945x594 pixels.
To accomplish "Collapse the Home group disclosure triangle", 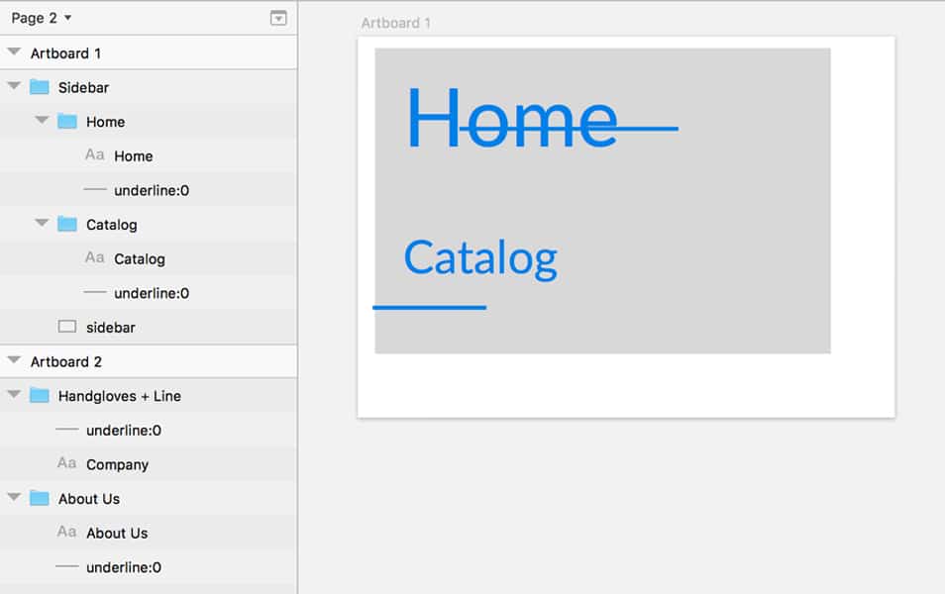I will tap(40, 121).
